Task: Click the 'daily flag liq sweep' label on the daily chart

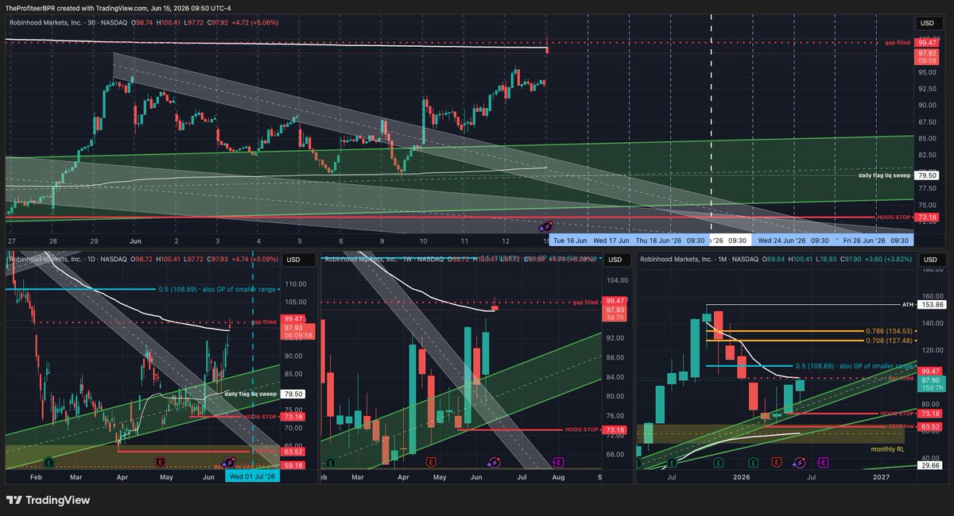Action: (x=250, y=394)
